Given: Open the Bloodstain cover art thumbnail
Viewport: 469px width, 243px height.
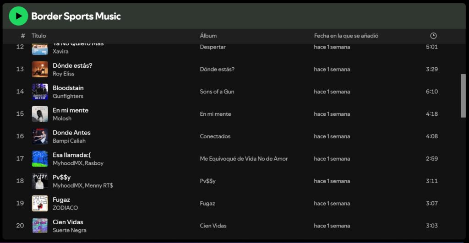Looking at the screenshot, I should pyautogui.click(x=40, y=92).
